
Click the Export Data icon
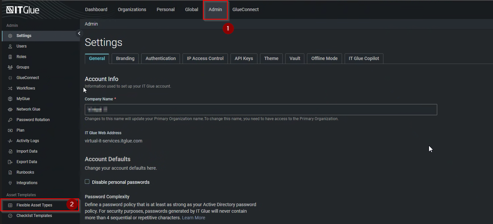coord(10,162)
